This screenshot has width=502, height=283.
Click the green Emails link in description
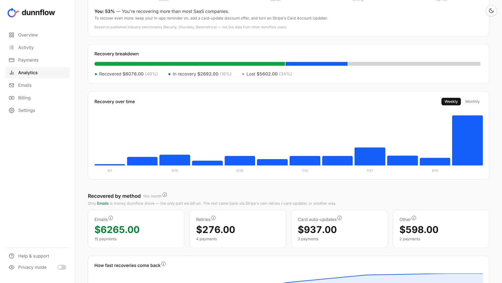pos(103,203)
